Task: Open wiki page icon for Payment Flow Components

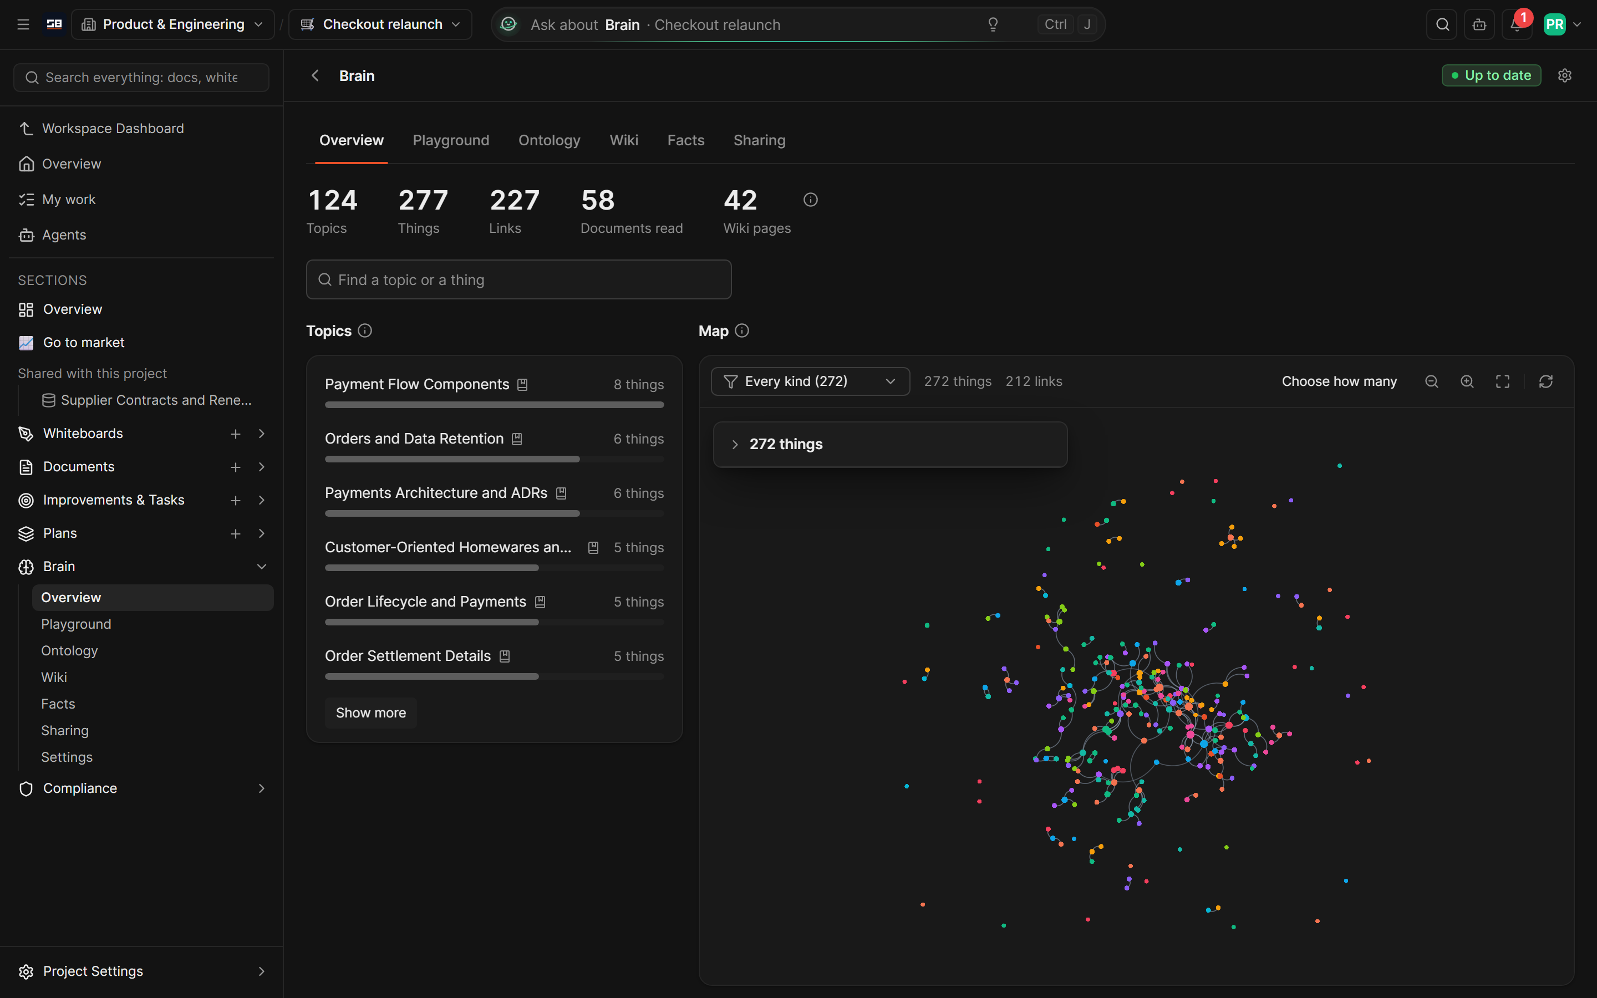Action: (x=522, y=384)
